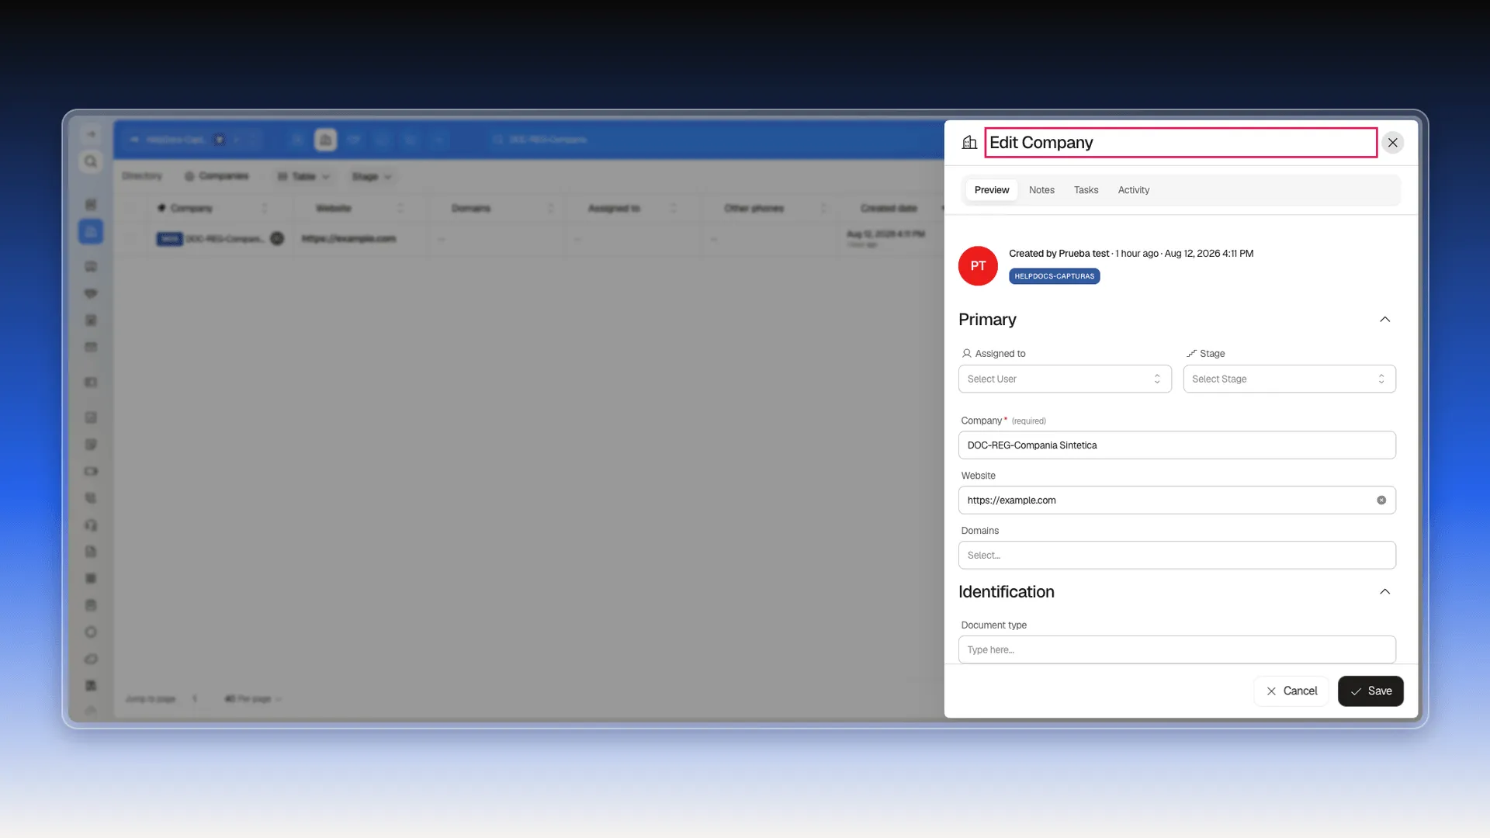Open the Domains select field
The image size is (1490, 838).
click(x=1176, y=556)
